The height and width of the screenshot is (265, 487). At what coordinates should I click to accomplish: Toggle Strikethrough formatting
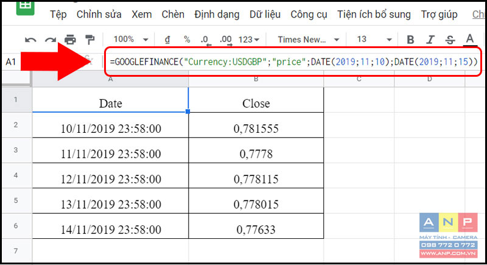pyautogui.click(x=450, y=40)
